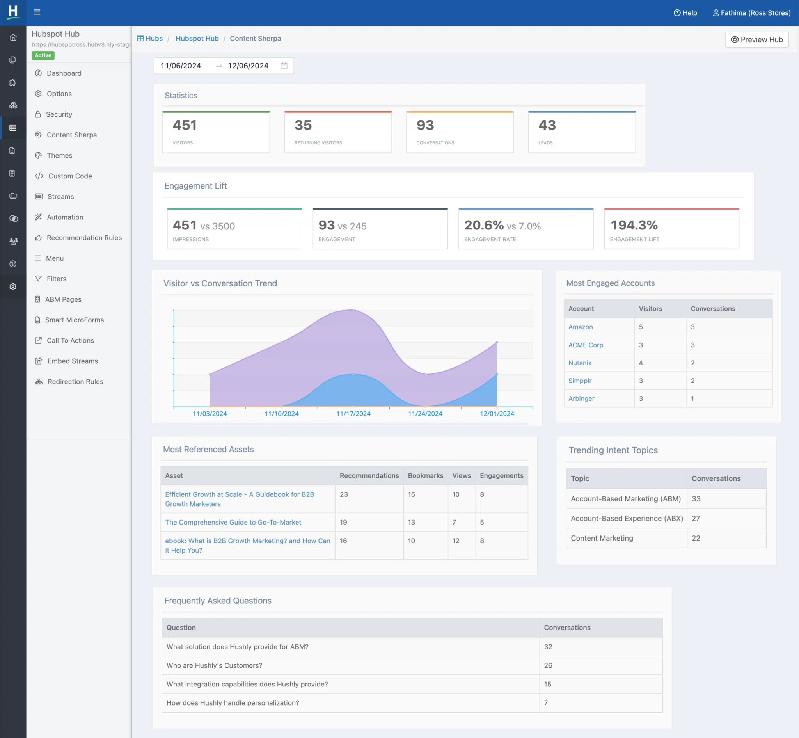Viewport: 799px width, 738px height.
Task: Go to Smart MicroForms page
Action: 74,320
